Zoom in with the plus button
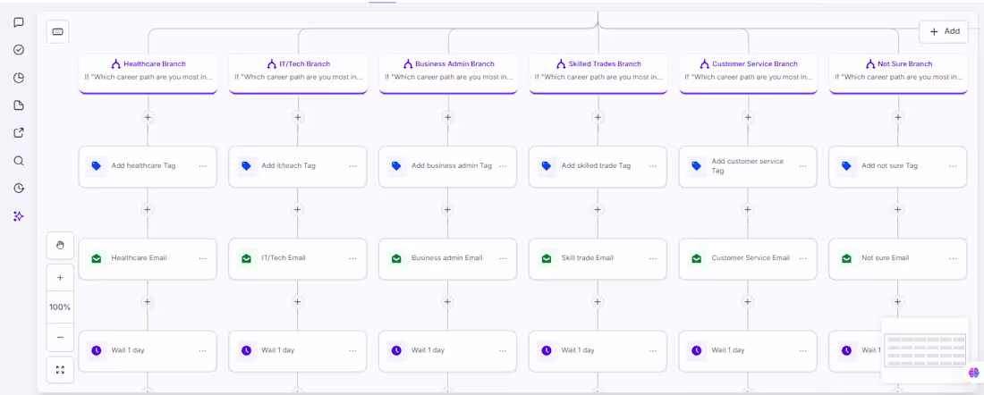 point(60,277)
